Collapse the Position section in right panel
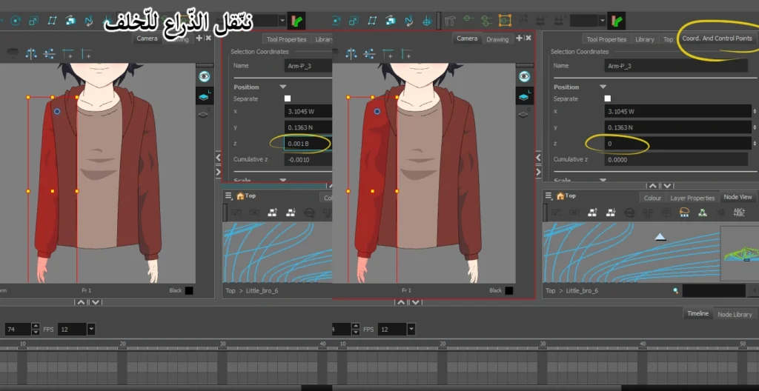This screenshot has width=759, height=391. [x=603, y=87]
